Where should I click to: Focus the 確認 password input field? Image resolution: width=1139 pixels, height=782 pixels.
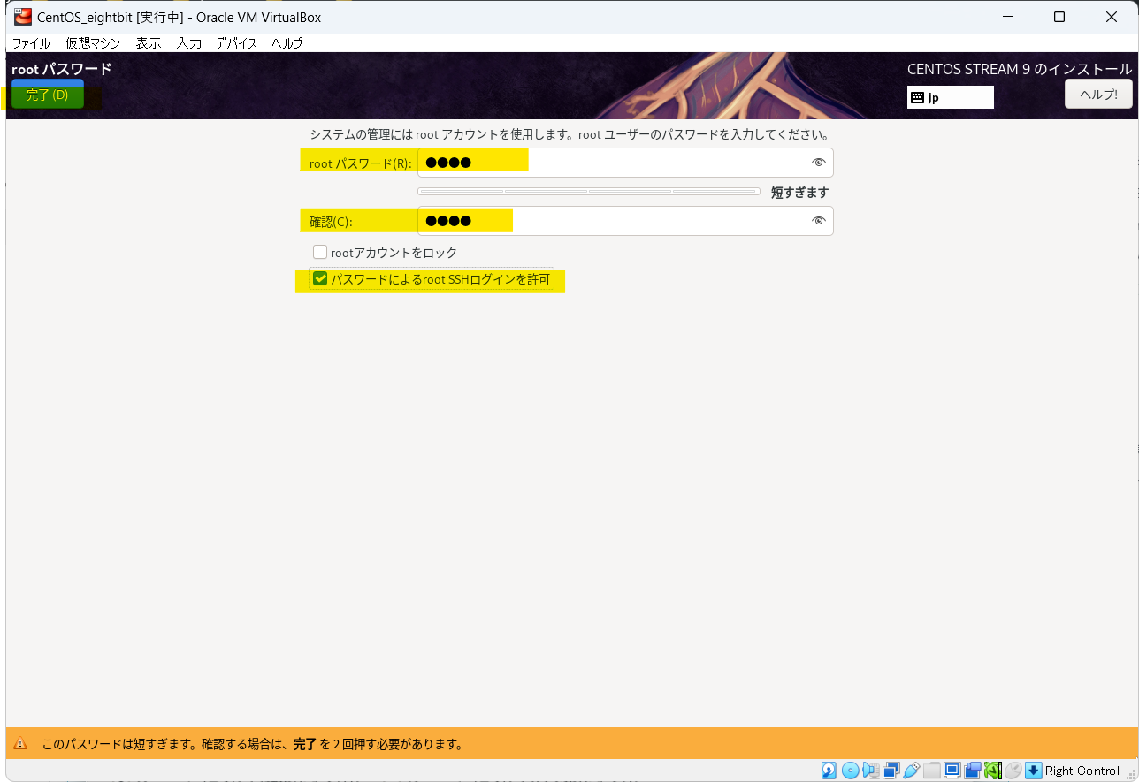625,221
